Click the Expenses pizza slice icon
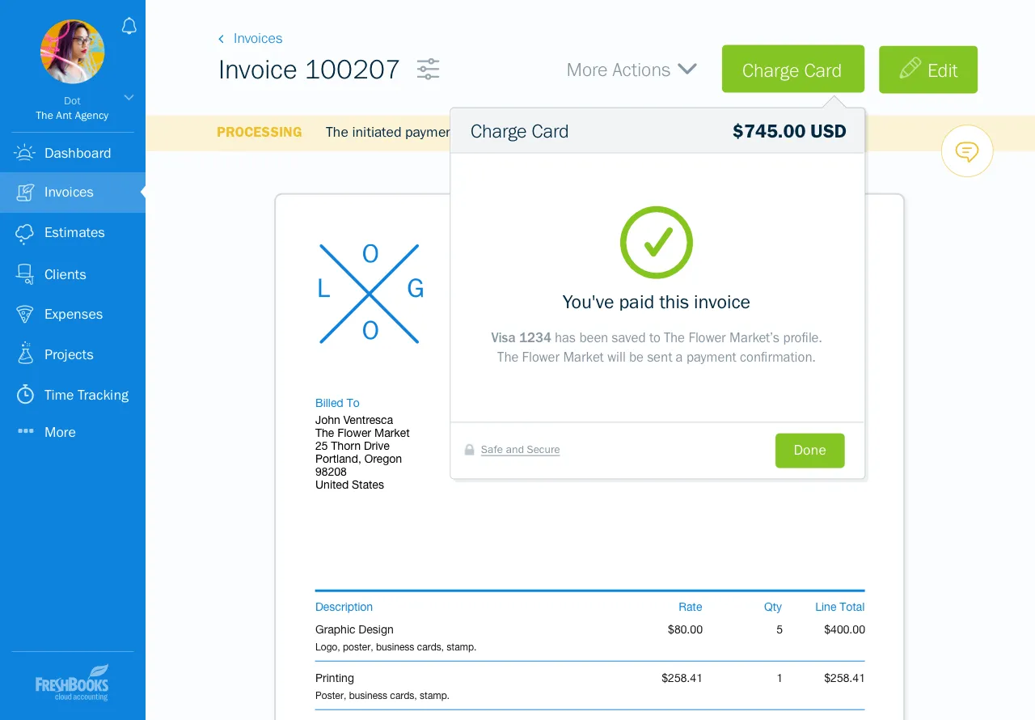 click(25, 315)
